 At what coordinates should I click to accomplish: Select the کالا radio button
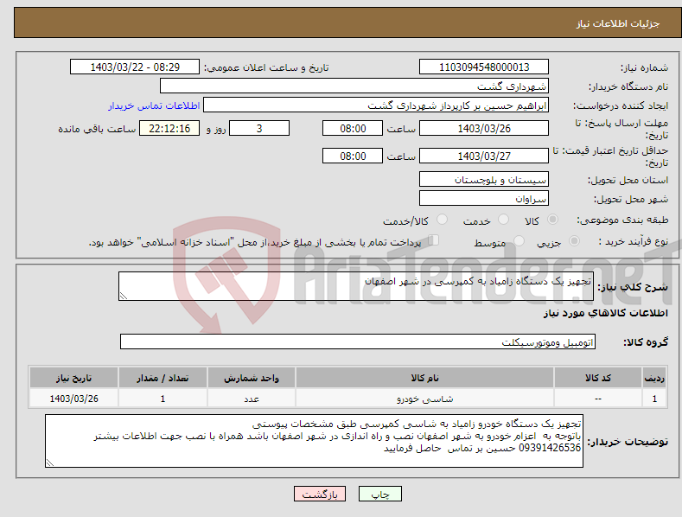pyautogui.click(x=552, y=220)
